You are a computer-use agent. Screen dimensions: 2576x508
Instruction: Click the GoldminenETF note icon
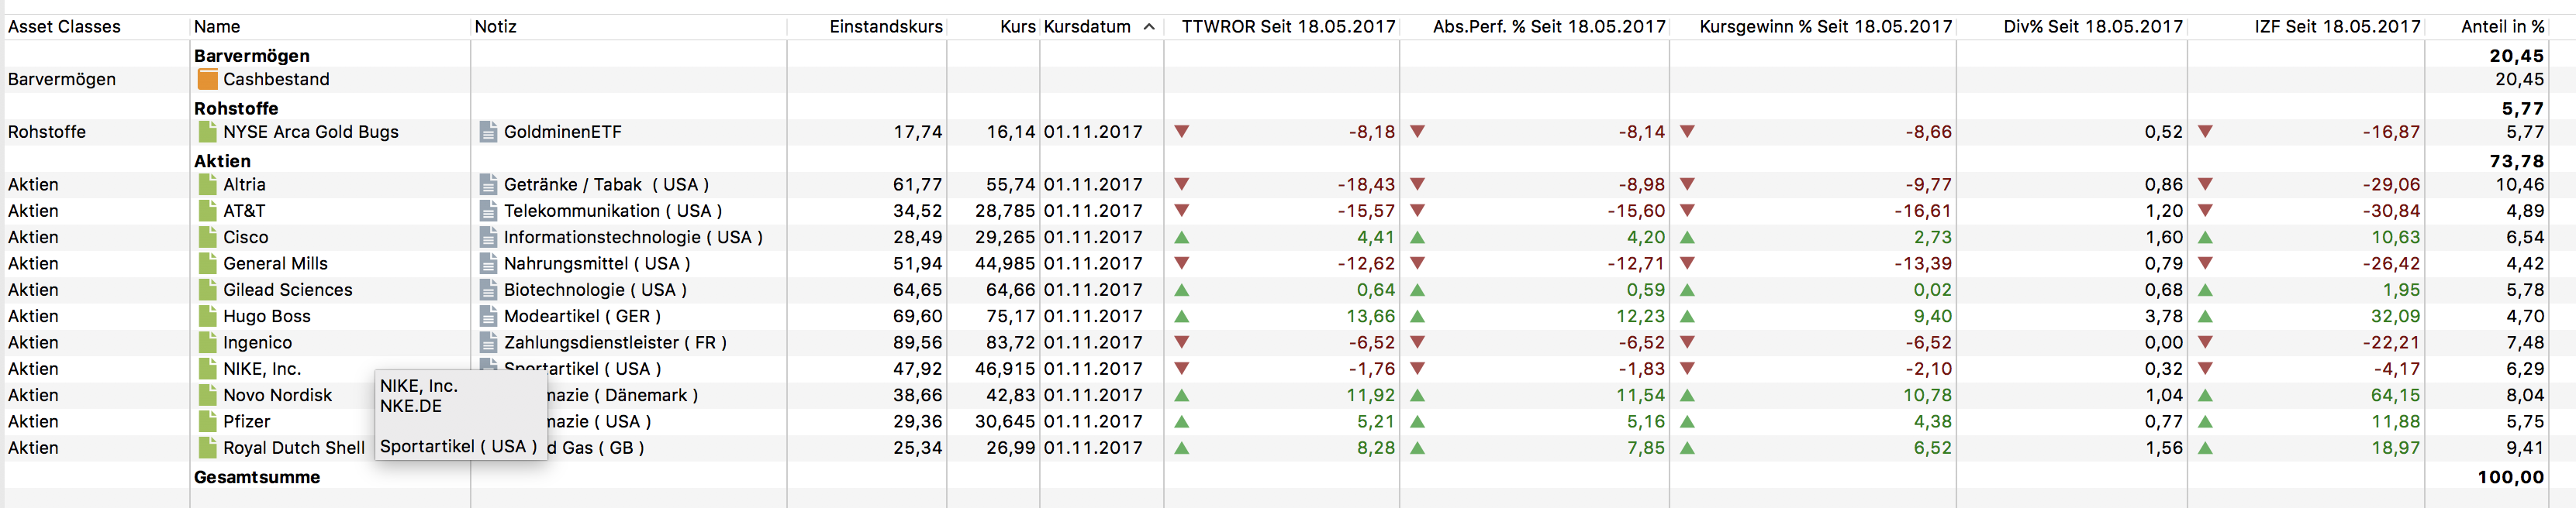coord(488,132)
